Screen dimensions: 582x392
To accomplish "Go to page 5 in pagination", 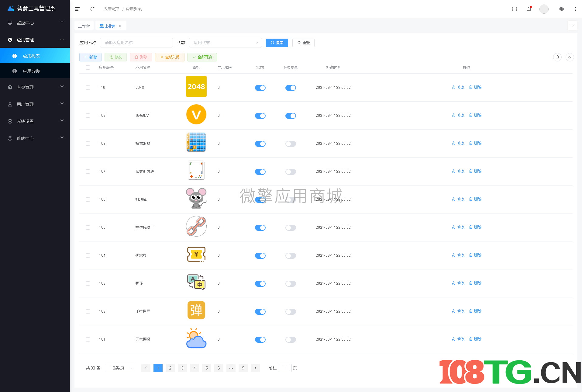I will 206,368.
